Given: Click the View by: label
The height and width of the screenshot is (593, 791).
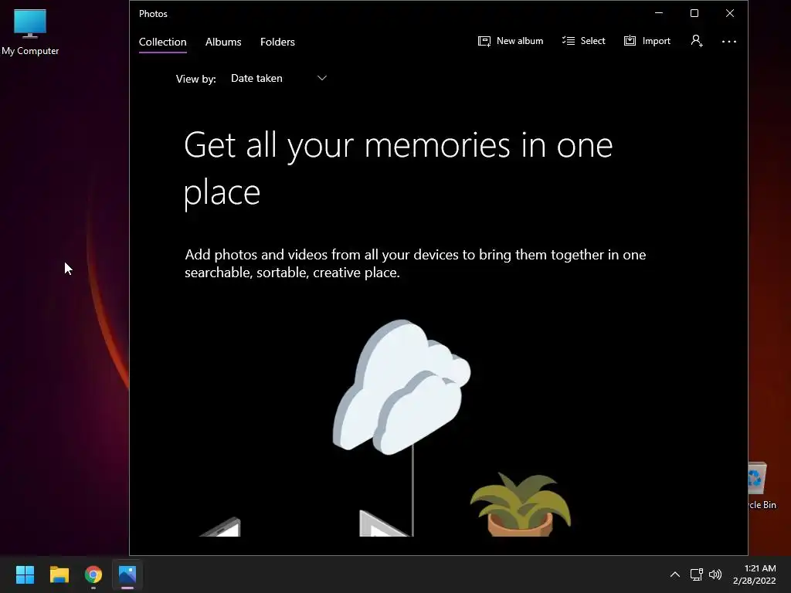Looking at the screenshot, I should point(195,79).
